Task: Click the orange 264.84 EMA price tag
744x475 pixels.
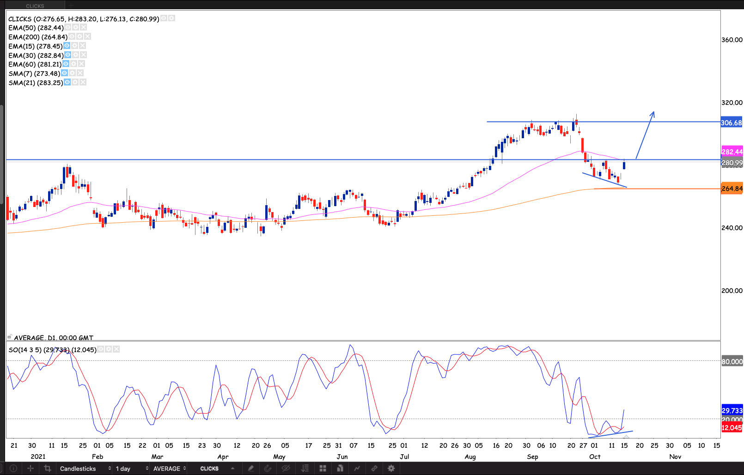Action: (x=732, y=189)
